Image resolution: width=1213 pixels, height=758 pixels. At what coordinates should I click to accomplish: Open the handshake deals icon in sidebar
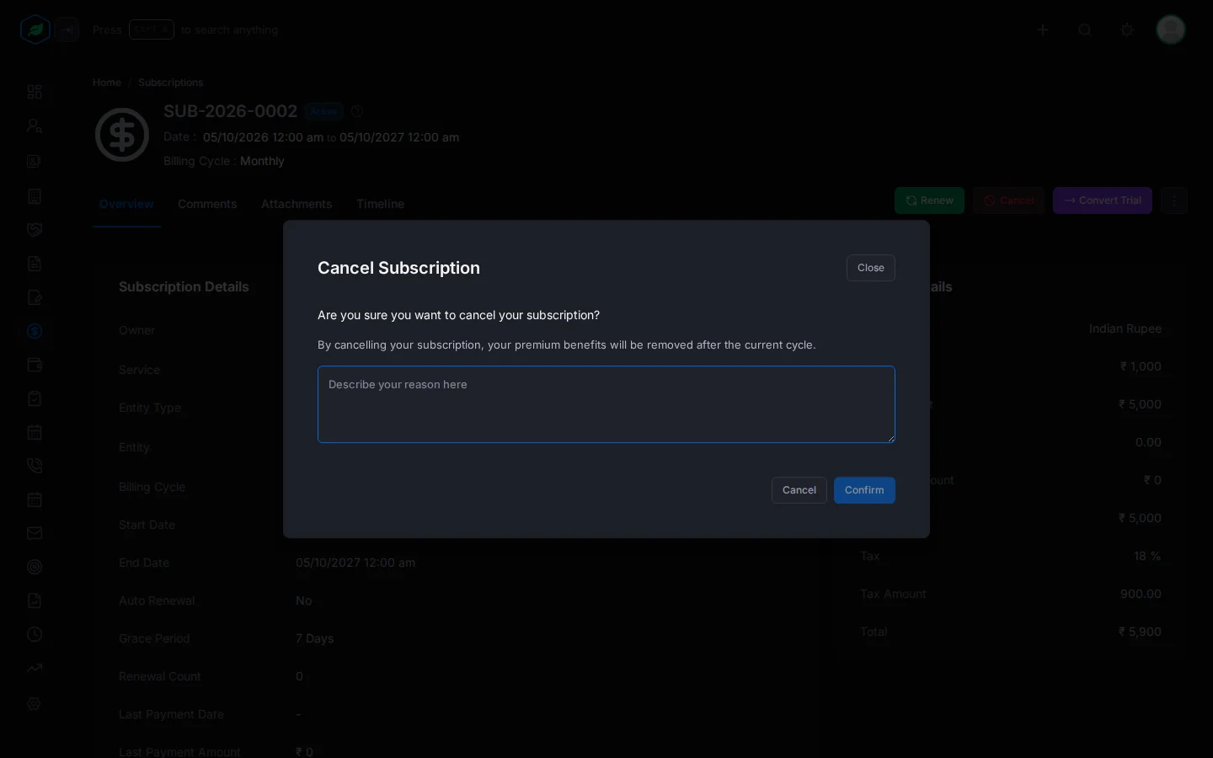pos(35,230)
